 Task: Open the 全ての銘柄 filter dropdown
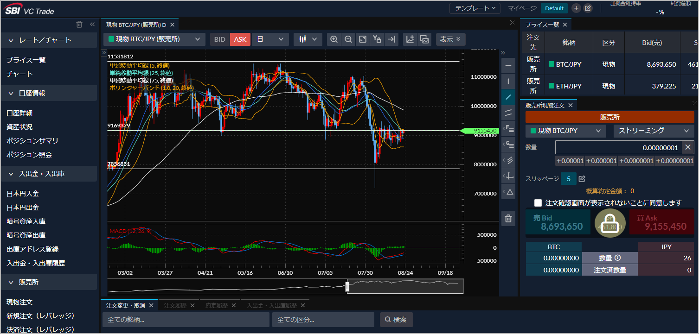click(x=186, y=320)
